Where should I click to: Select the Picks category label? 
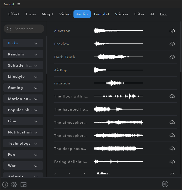13,43
